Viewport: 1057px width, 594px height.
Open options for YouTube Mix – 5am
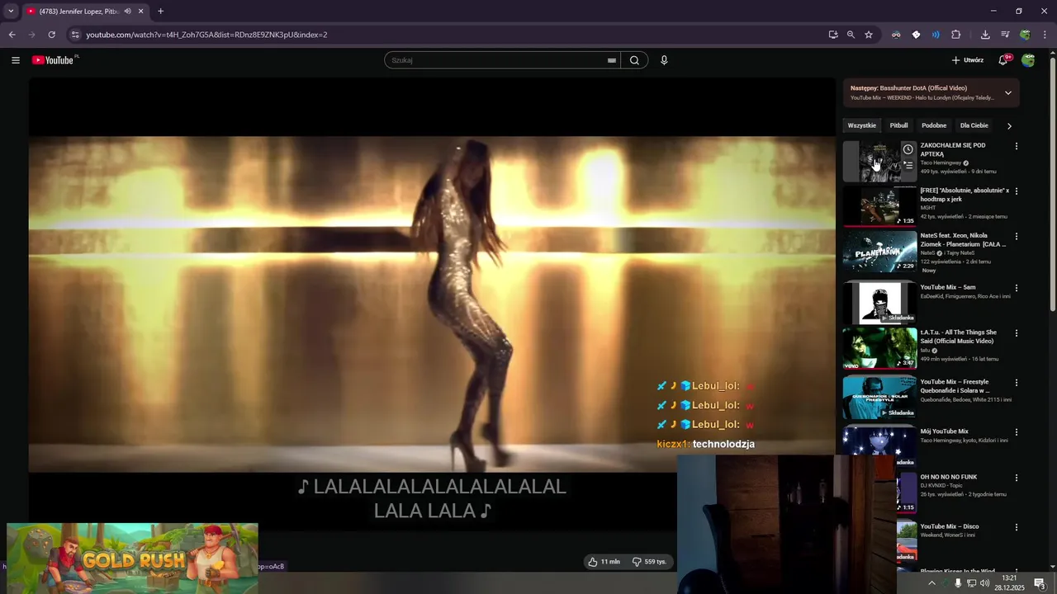1017,288
